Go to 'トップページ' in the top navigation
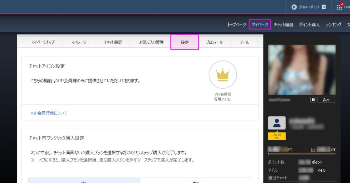This screenshot has height=183, width=350. 237,25
